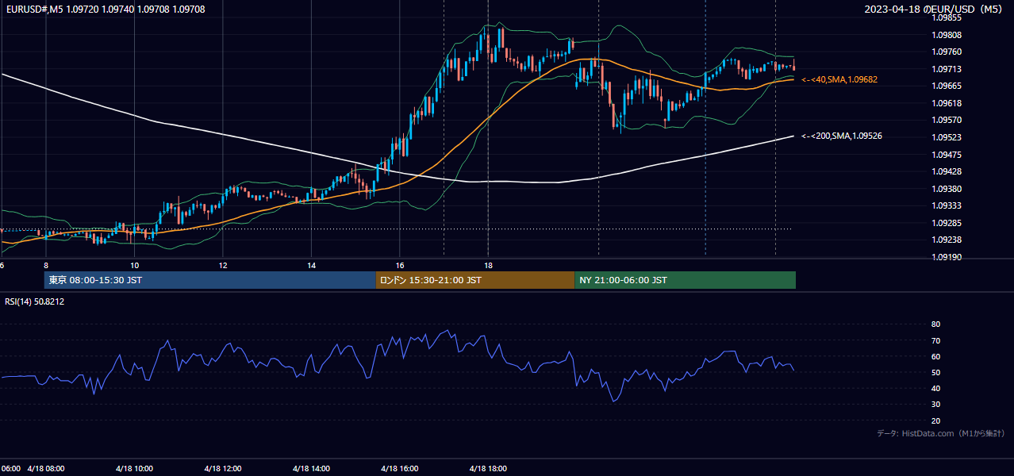Click price axis value 1.09713
Viewport: 1014px width, 476px height.
[x=946, y=69]
